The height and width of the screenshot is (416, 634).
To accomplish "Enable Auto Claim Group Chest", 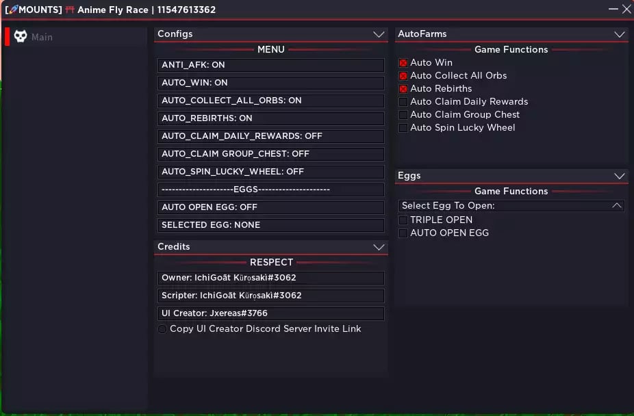I will pos(403,115).
